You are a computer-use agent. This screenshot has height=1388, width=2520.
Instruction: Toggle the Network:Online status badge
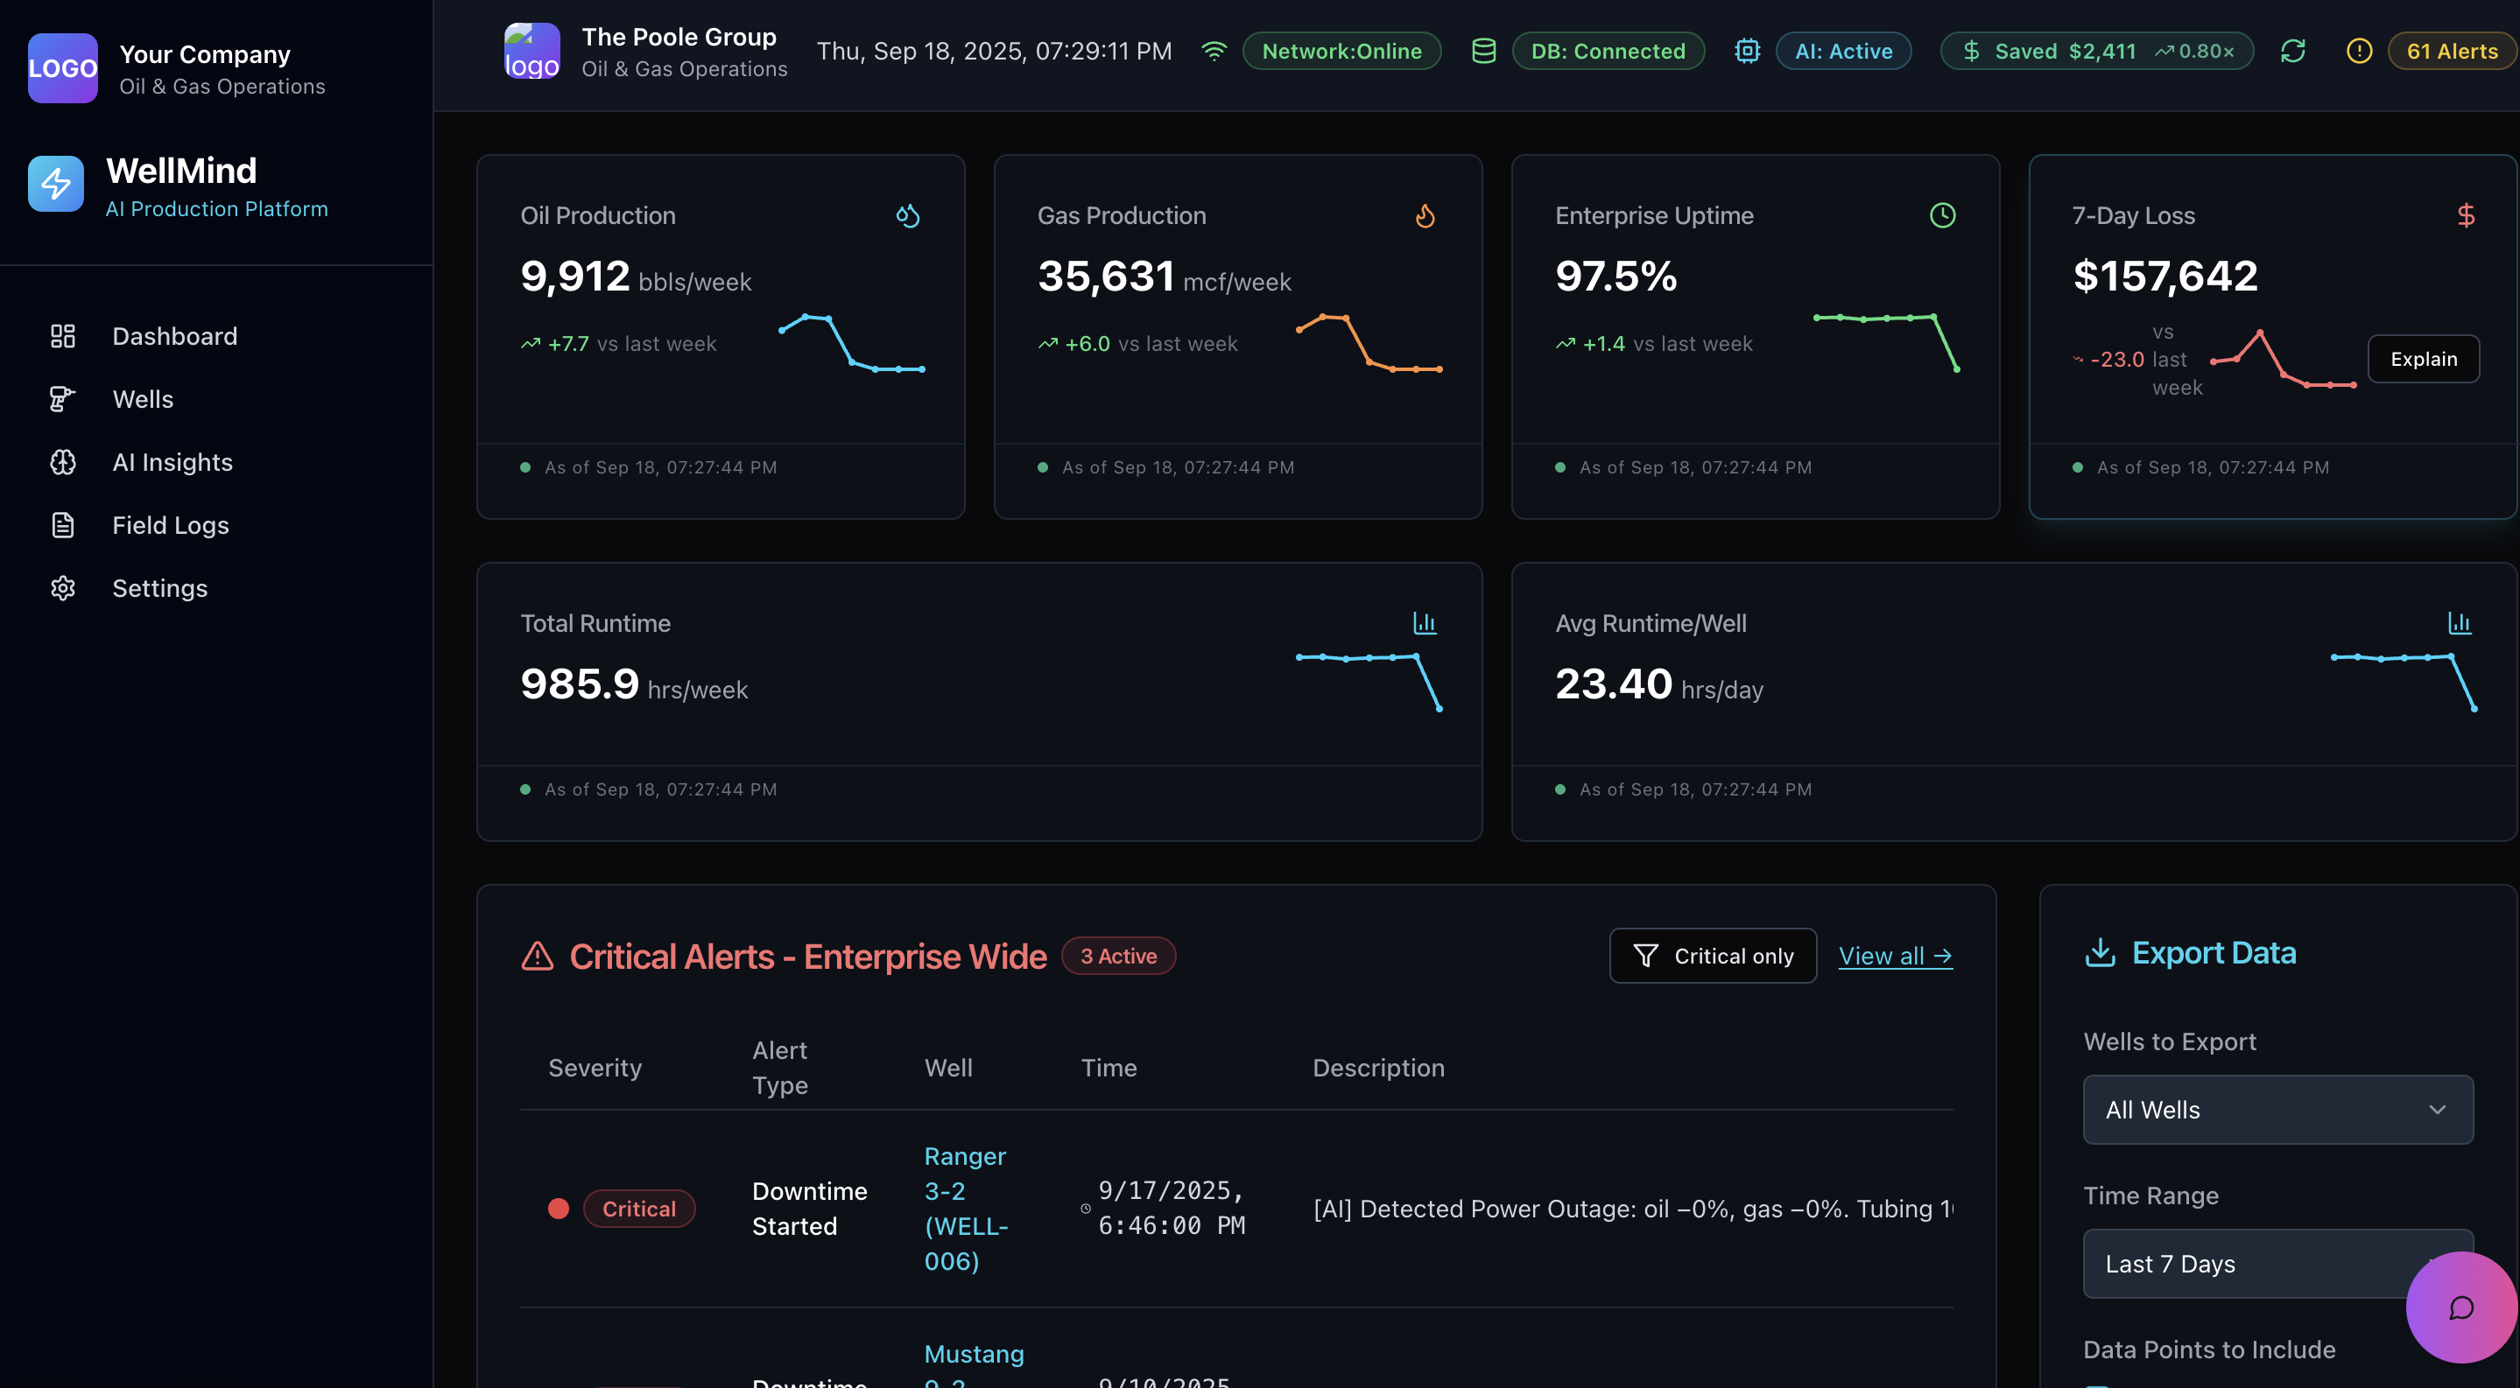point(1341,51)
